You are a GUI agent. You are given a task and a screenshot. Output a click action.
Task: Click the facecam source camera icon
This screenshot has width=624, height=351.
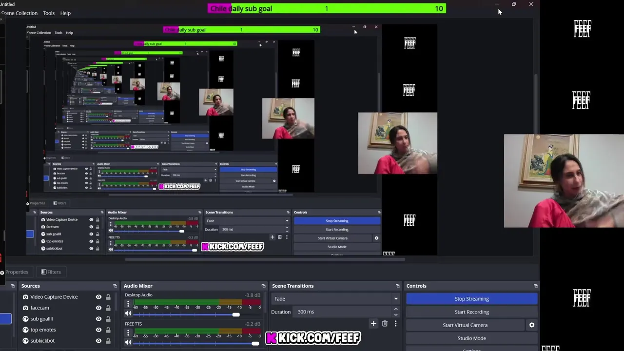[x=25, y=308]
